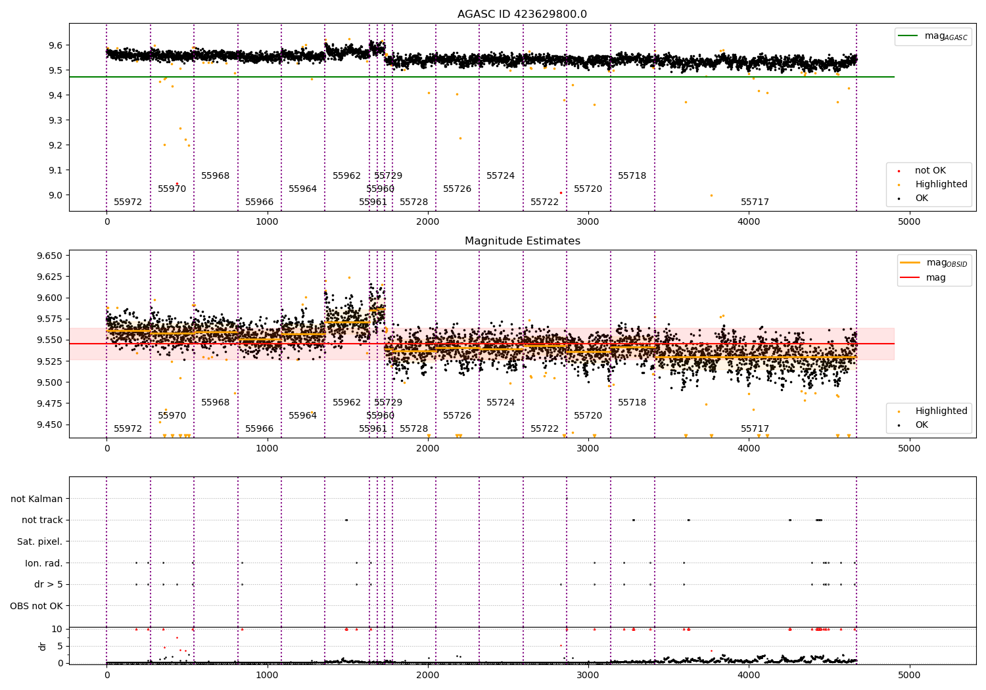Click OBSID label 55717 in the top plot

click(x=755, y=202)
